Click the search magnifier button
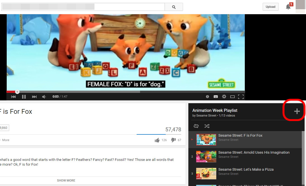The height and width of the screenshot is (186, 306). (x=174, y=7)
